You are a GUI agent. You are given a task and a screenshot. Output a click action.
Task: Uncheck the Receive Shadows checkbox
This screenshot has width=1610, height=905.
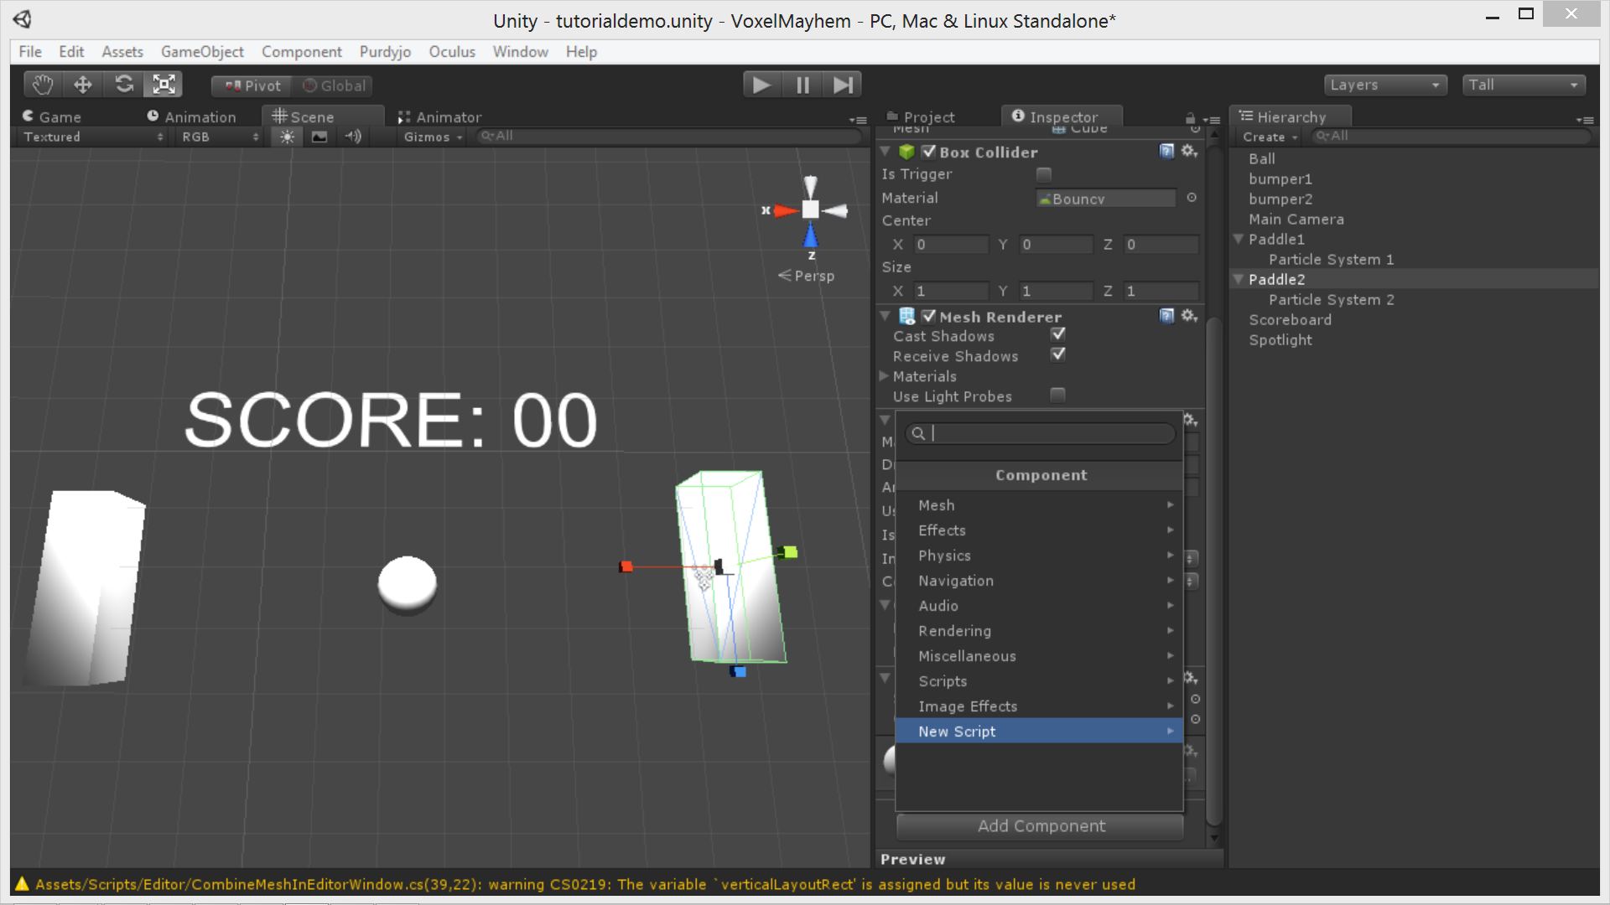click(1057, 354)
